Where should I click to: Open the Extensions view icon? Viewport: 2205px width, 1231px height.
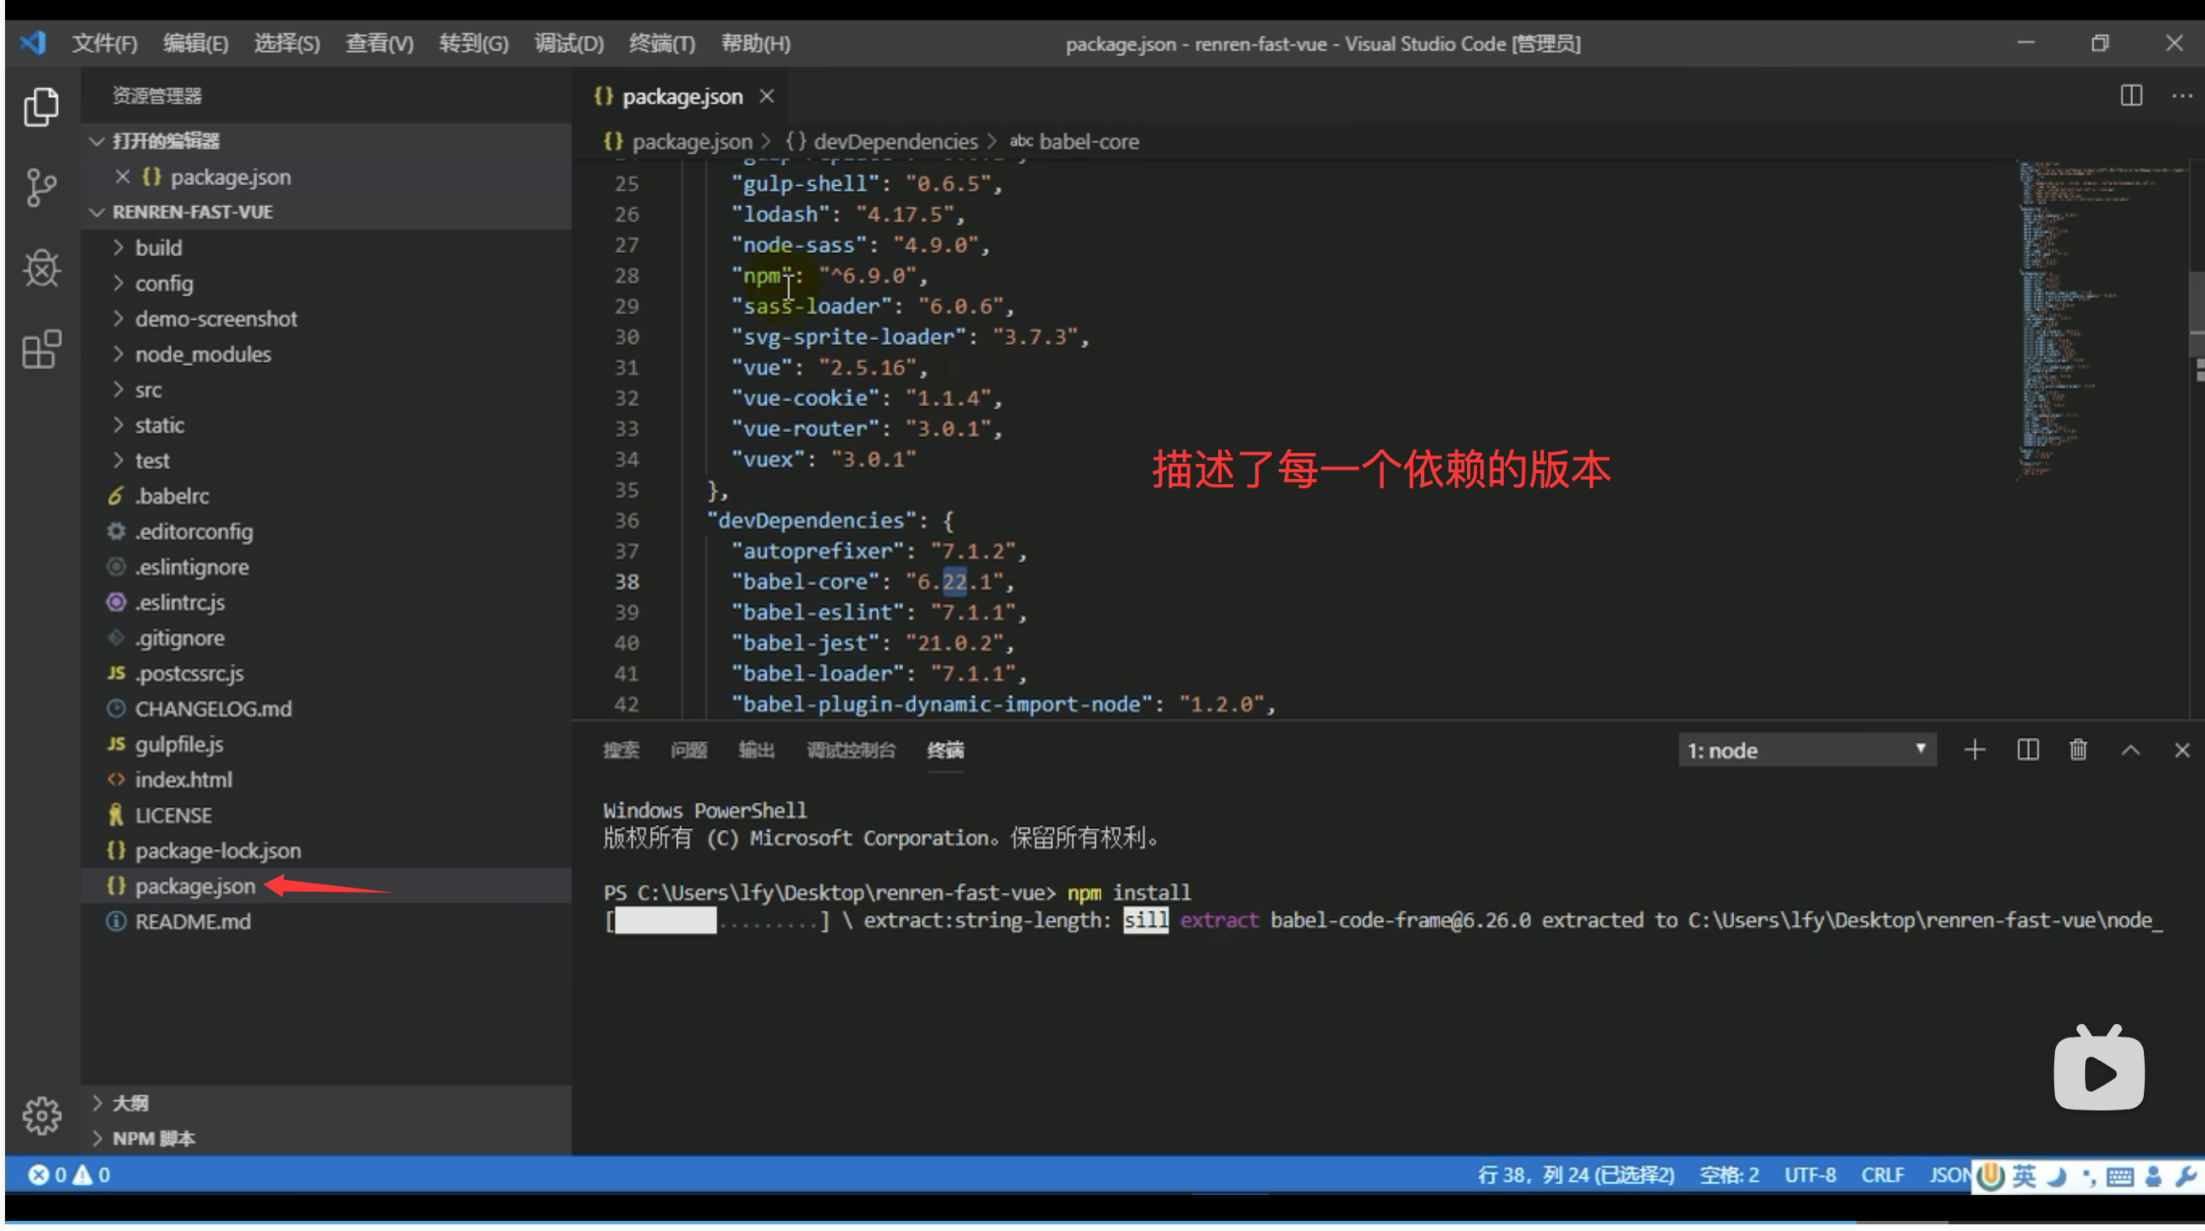coord(40,349)
